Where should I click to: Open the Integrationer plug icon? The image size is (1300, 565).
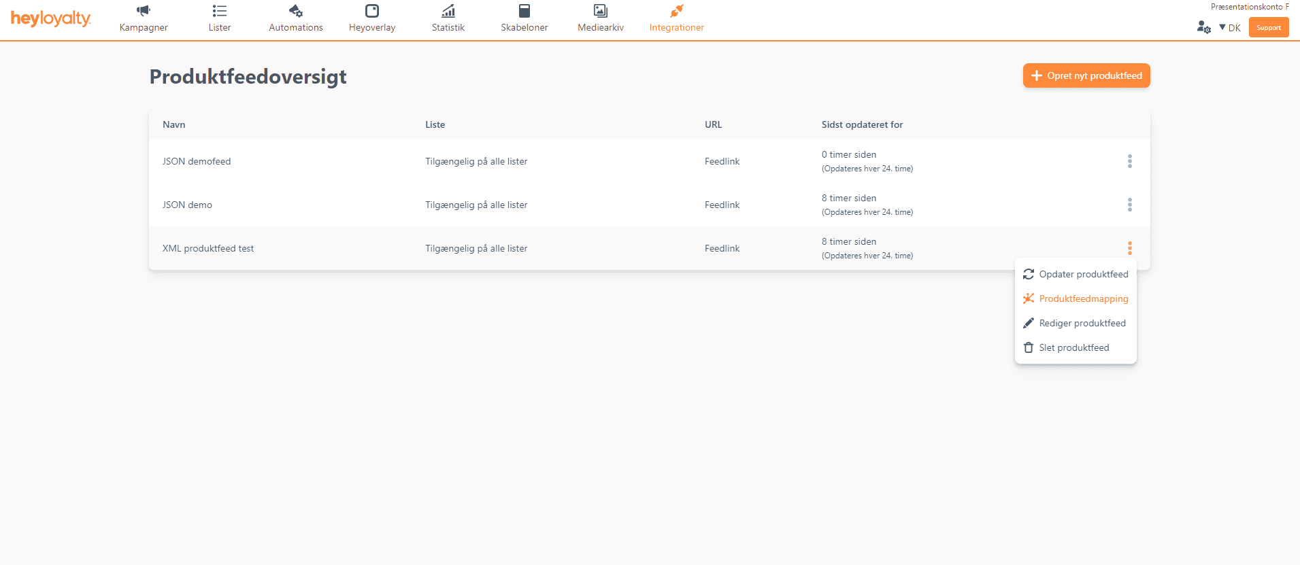[677, 11]
